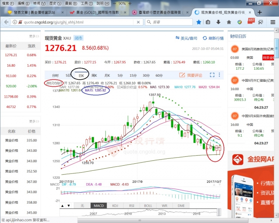This screenshot has width=279, height=223.
Task: Turn indicators off with 无
Action: (x=82, y=206)
